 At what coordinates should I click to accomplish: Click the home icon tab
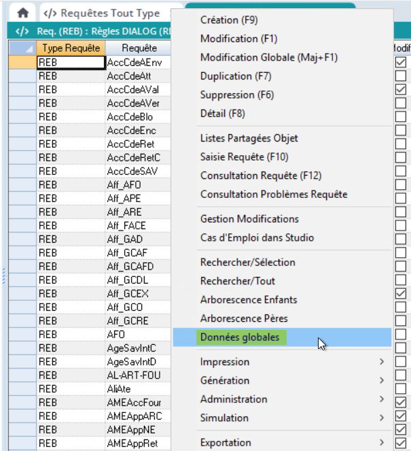22,13
